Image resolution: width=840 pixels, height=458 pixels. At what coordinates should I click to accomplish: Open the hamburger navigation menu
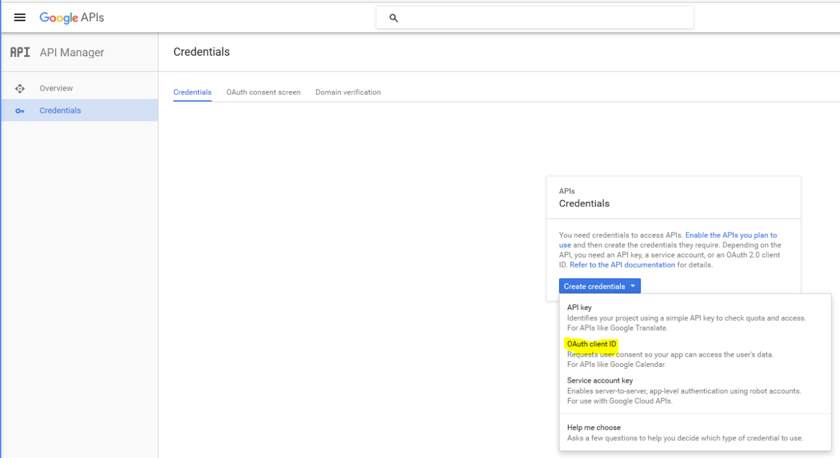(20, 18)
